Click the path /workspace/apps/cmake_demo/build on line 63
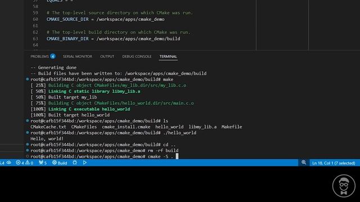Image resolution: width=360 pixels, height=202 pixels. tap(138, 39)
